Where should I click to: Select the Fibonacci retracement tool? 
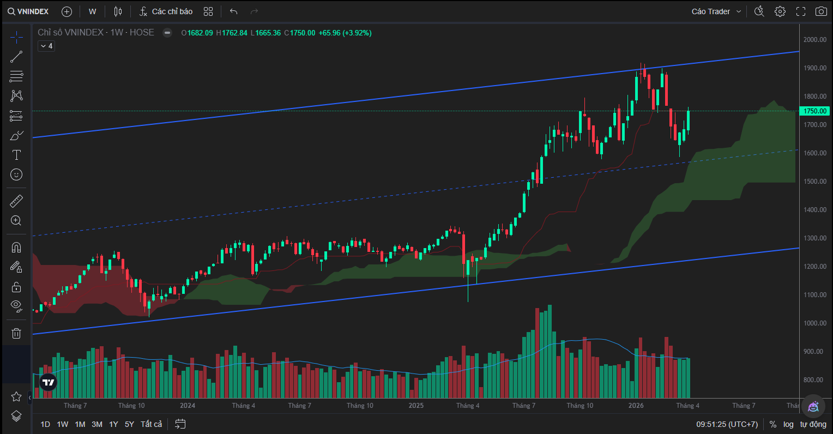point(16,76)
